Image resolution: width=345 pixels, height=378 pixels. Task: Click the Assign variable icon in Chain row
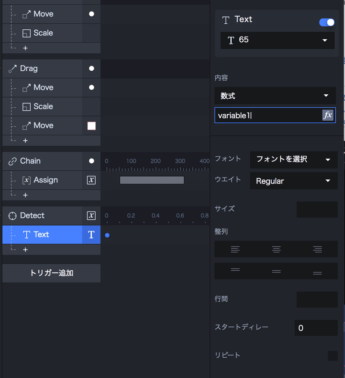(x=91, y=180)
